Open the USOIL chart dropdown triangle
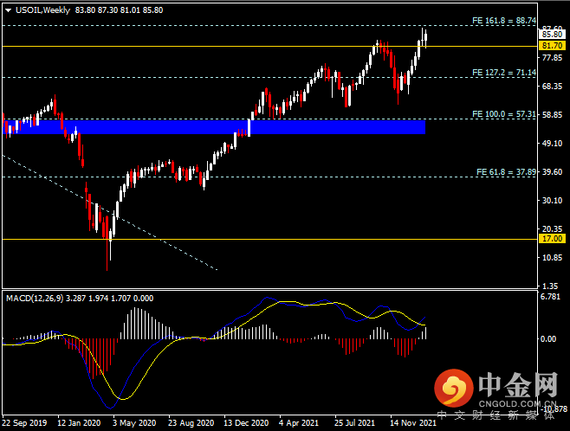570x431 pixels. point(8,10)
